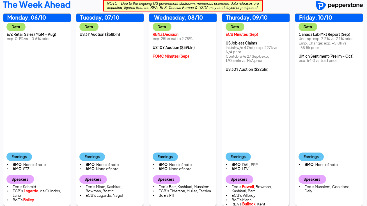Click the US government shutdown NOTE box
This screenshot has width=367, height=206.
pyautogui.click(x=183, y=6)
